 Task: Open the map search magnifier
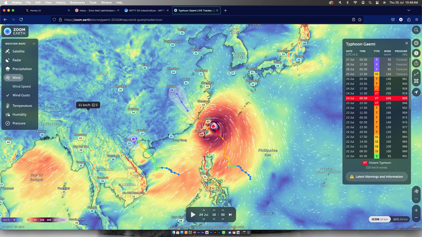click(x=416, y=30)
